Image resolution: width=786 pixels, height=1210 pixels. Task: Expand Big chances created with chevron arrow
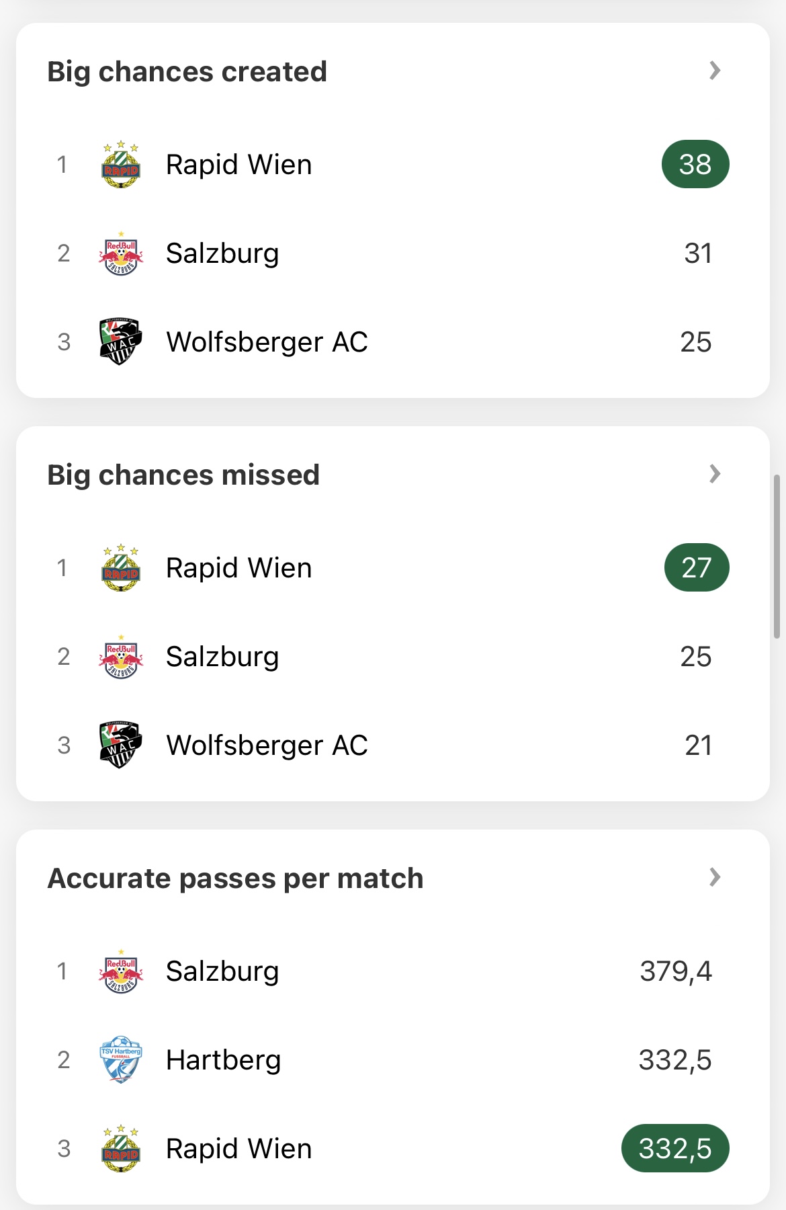(x=715, y=71)
